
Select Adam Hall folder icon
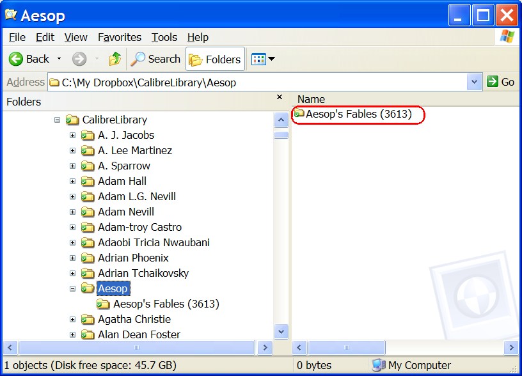click(88, 181)
